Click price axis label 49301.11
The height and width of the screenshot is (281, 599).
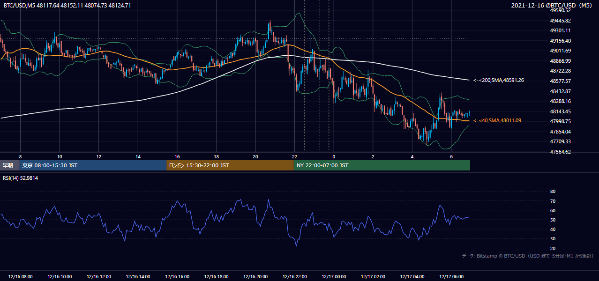(560, 30)
